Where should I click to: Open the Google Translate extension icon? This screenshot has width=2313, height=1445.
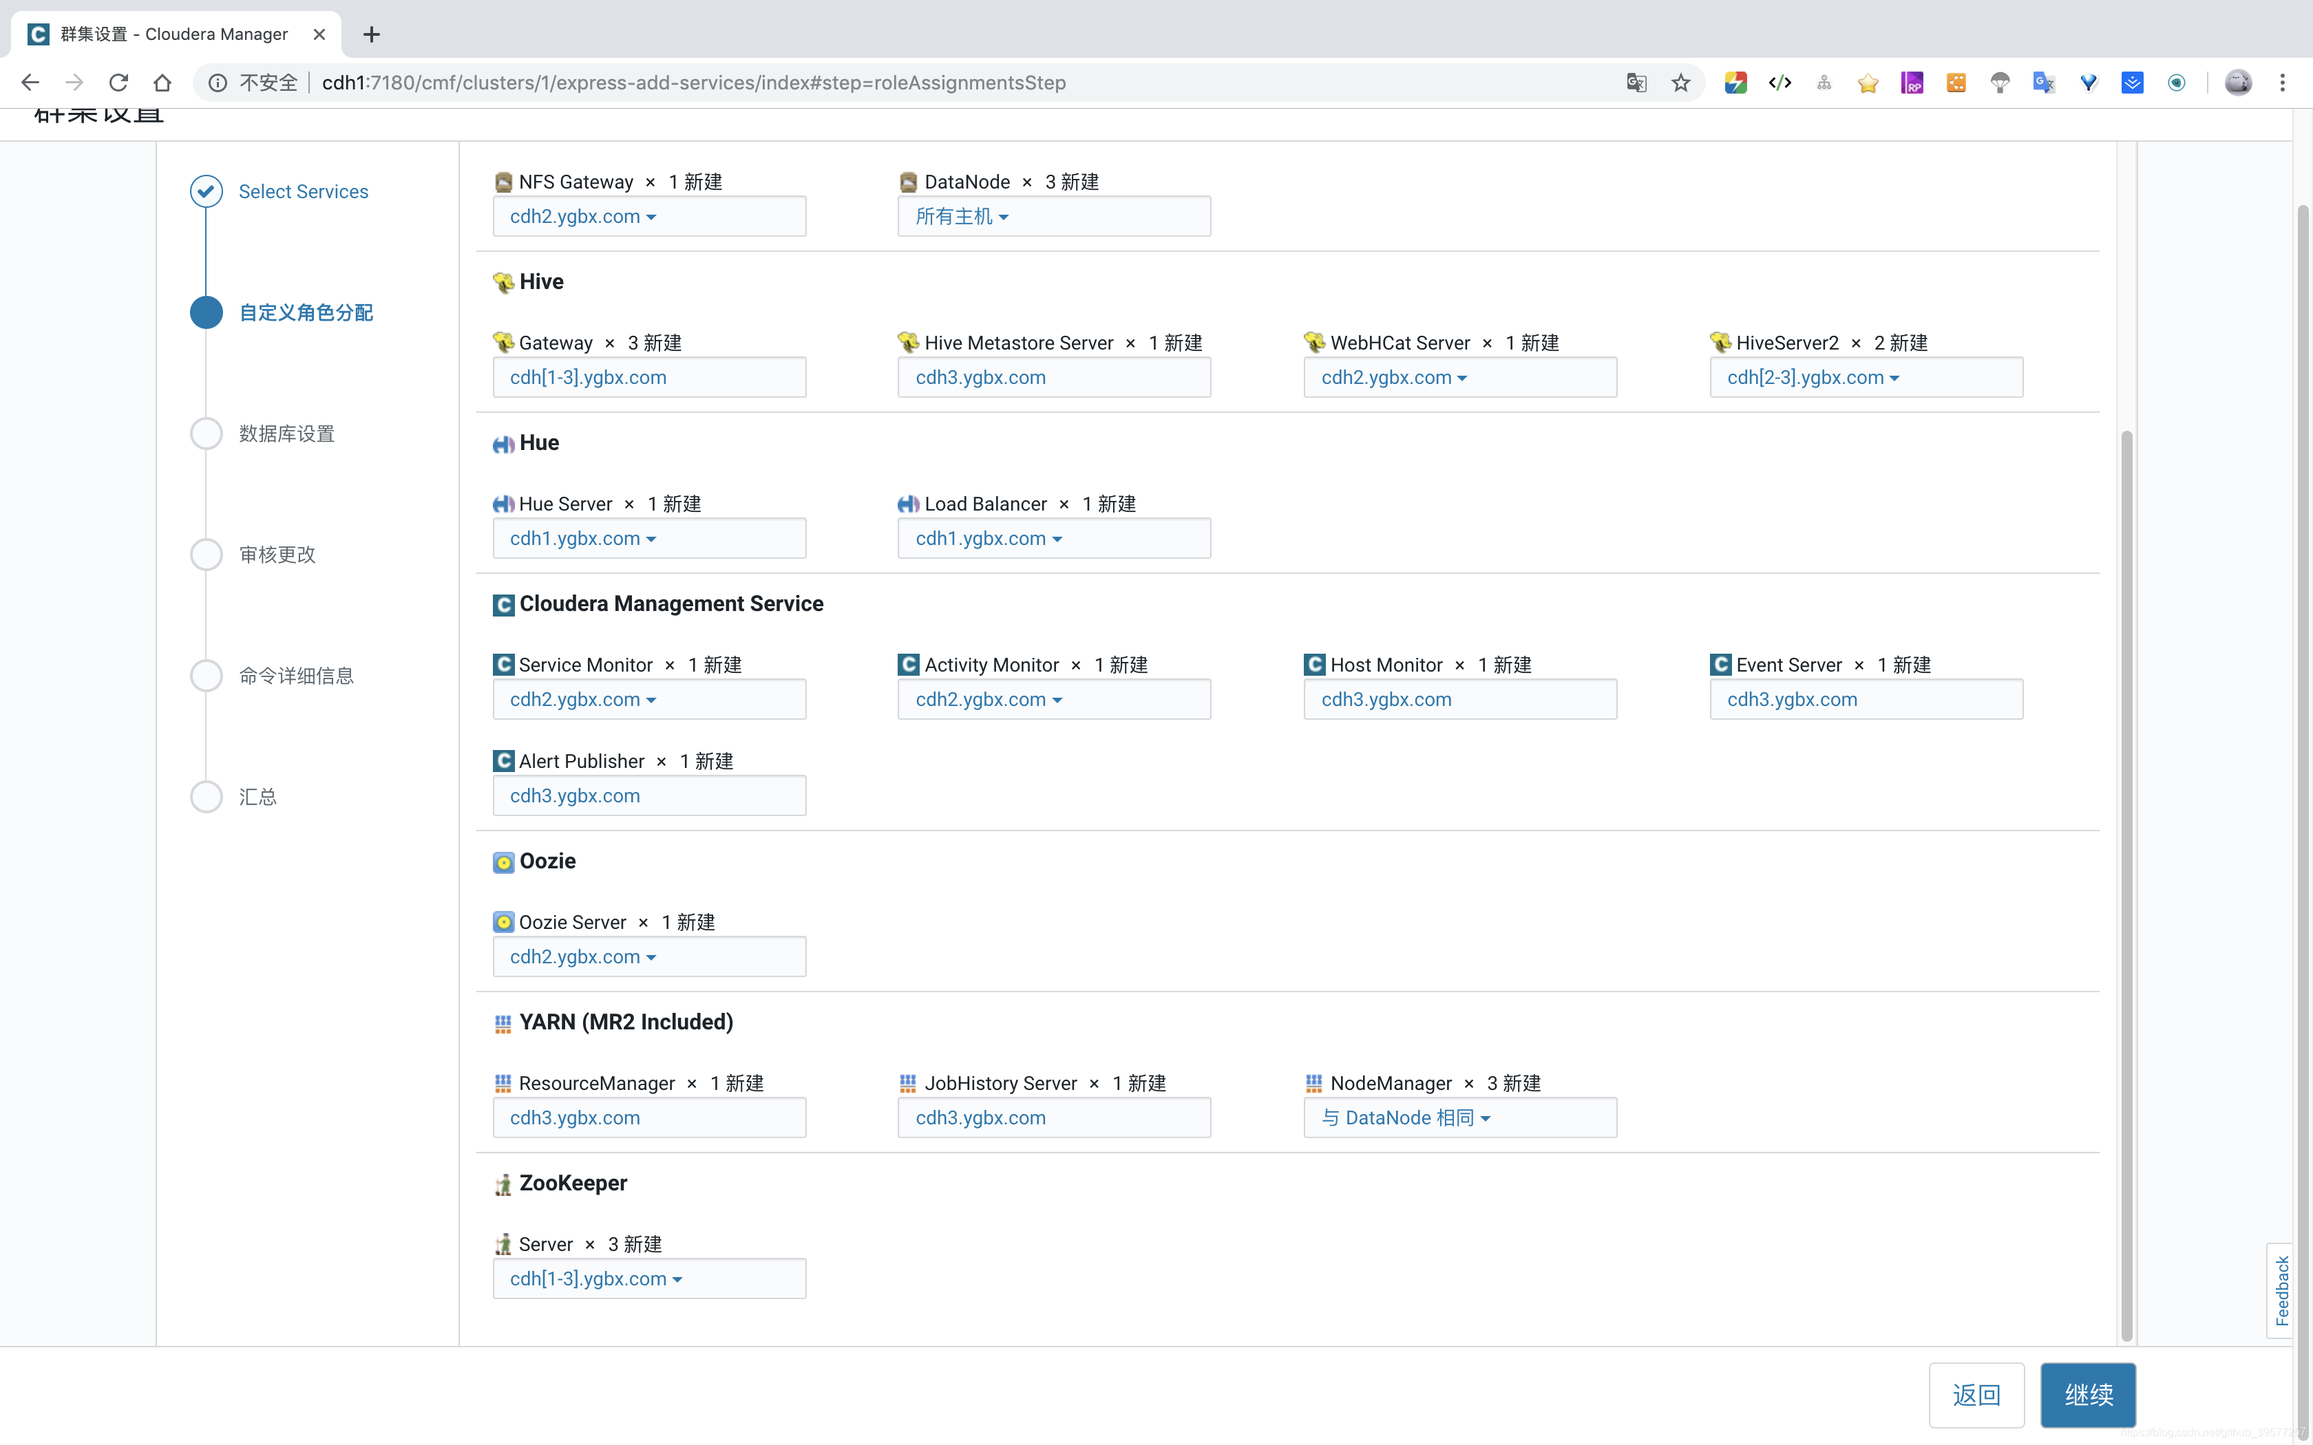point(2045,83)
